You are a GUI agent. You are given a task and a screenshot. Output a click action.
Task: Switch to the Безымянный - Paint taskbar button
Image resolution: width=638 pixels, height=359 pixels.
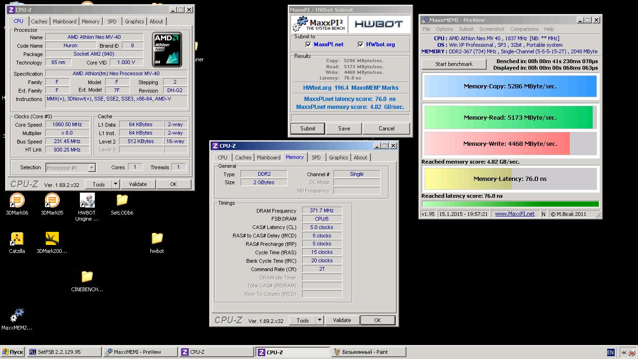[x=369, y=352]
